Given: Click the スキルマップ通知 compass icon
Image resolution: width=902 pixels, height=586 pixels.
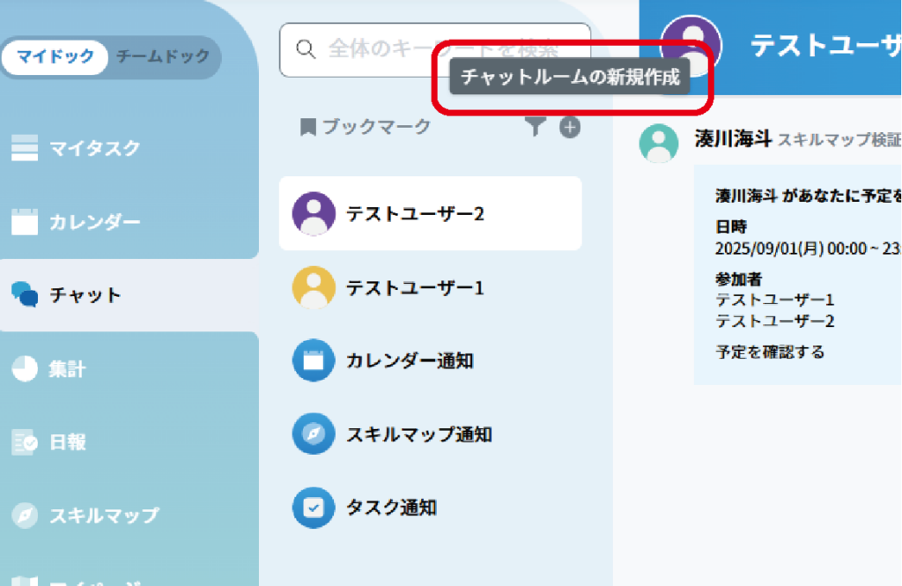Looking at the screenshot, I should [314, 434].
